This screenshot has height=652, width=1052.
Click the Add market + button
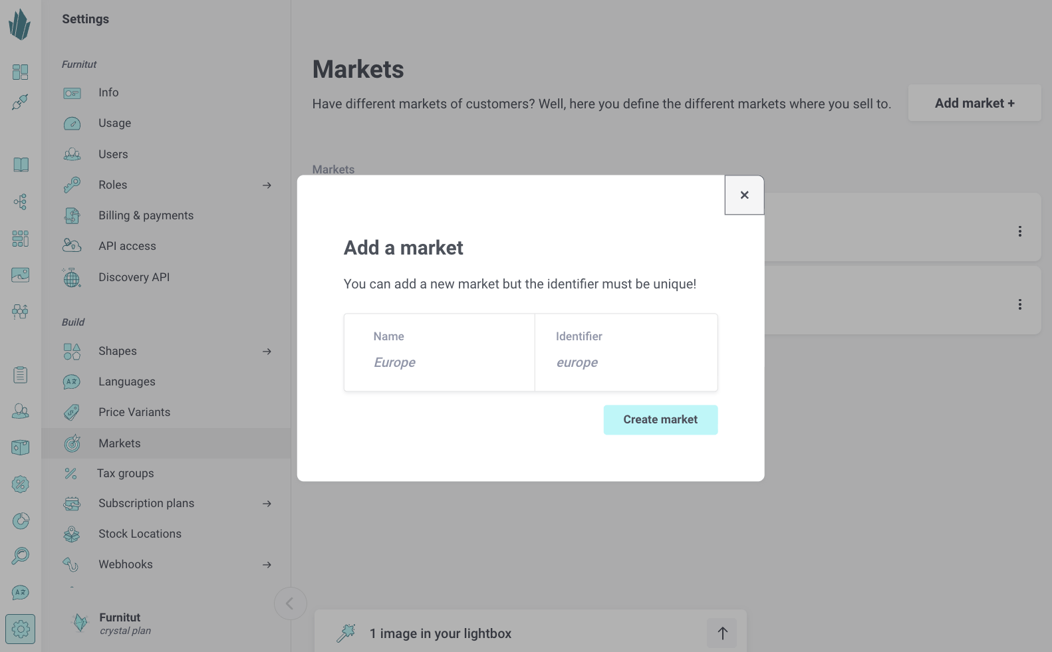coord(974,103)
